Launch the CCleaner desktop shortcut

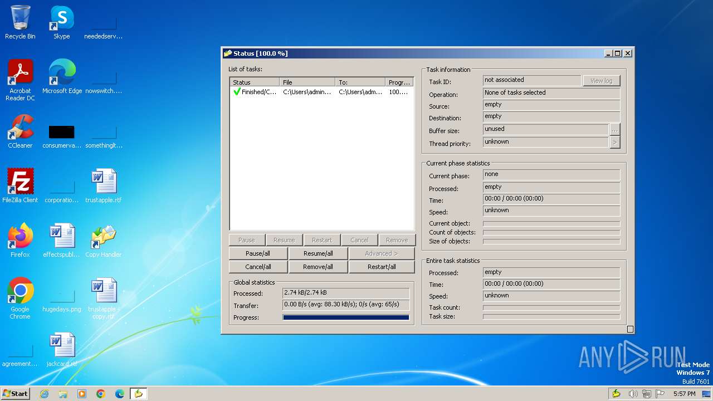coord(20,131)
